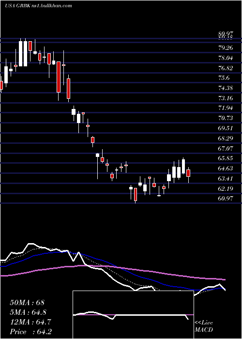Click the 70.73 price axis label
The width and height of the screenshot is (242, 339).
(226, 118)
